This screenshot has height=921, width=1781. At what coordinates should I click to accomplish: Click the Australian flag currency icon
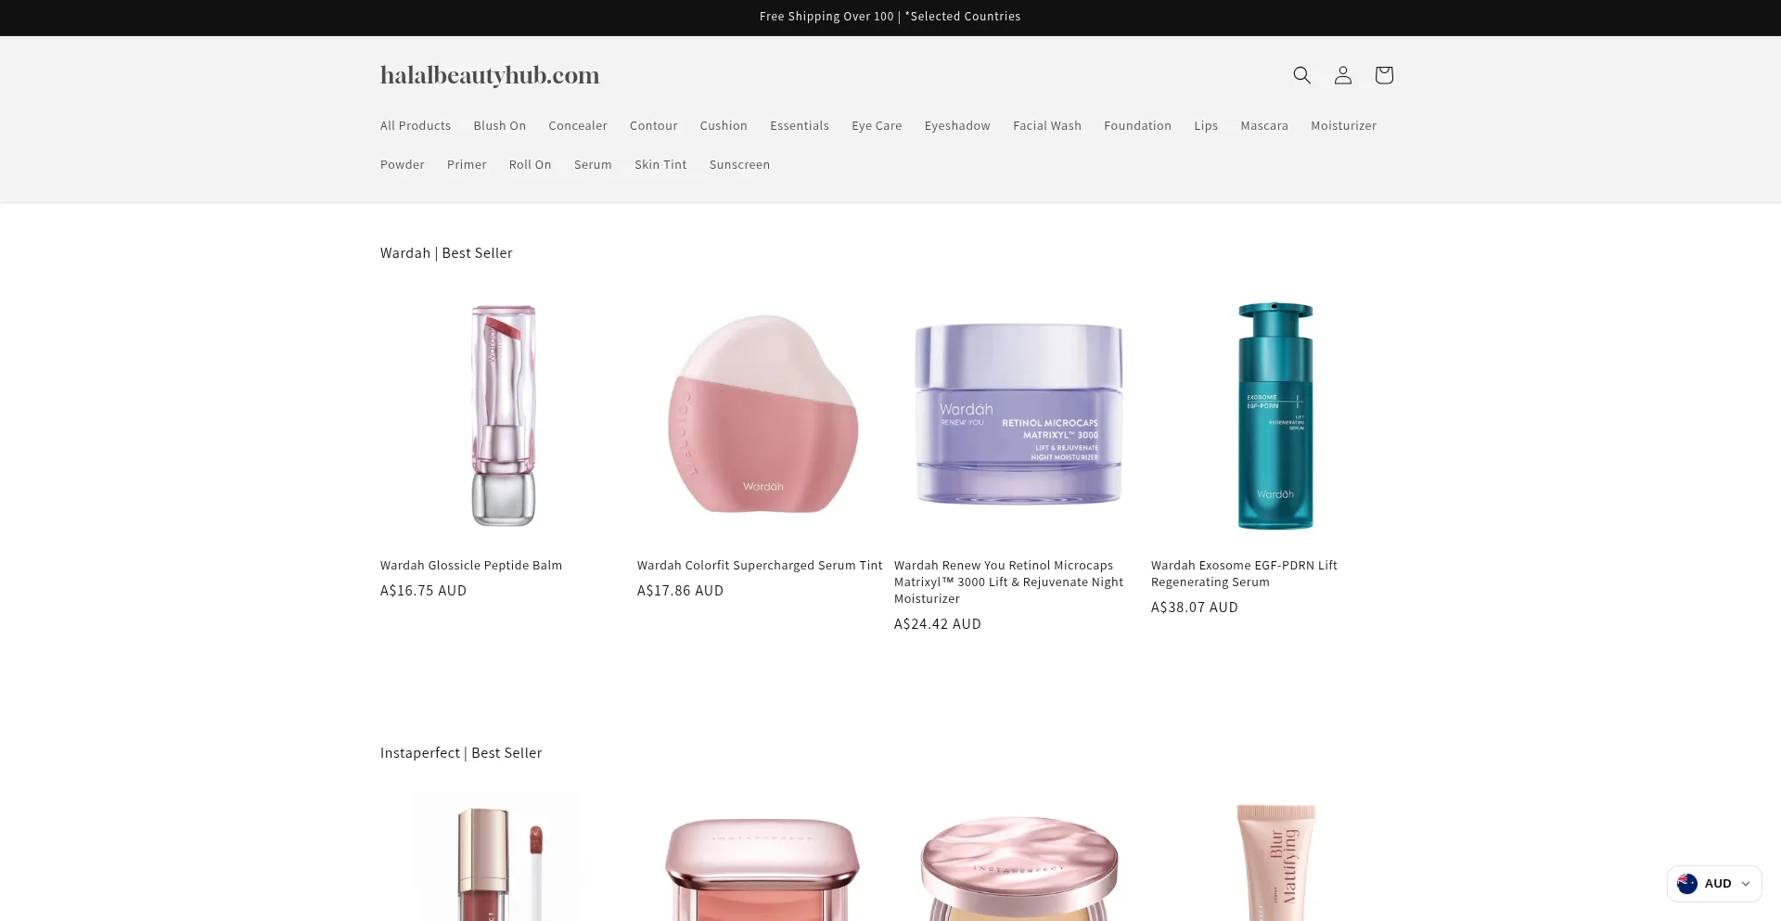(x=1687, y=884)
